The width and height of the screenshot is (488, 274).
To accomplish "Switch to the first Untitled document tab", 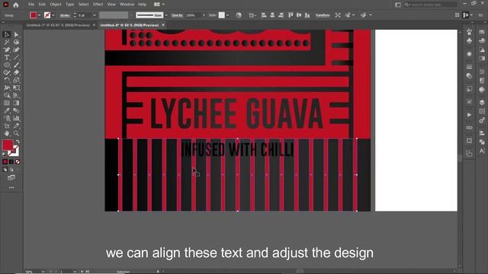I will (58, 25).
